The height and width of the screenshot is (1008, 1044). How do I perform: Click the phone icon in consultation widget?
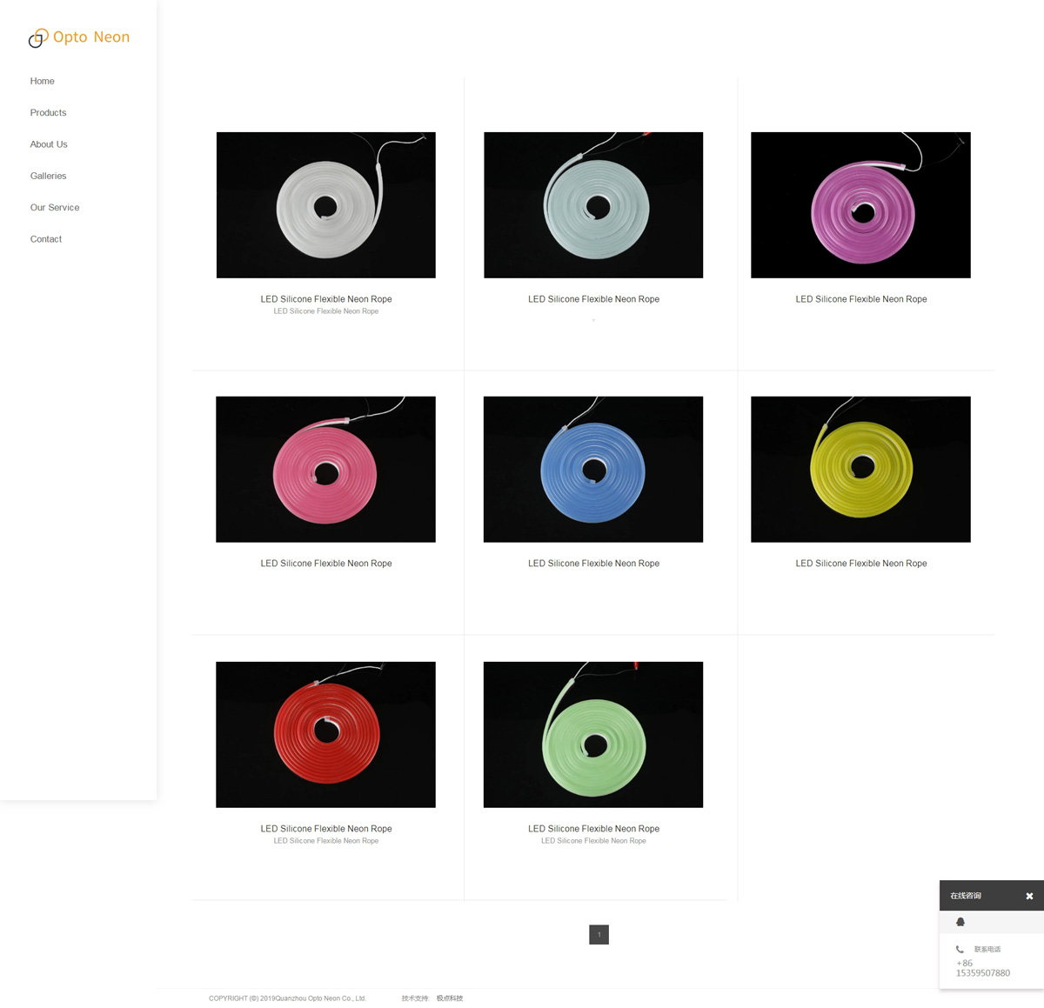[x=960, y=949]
